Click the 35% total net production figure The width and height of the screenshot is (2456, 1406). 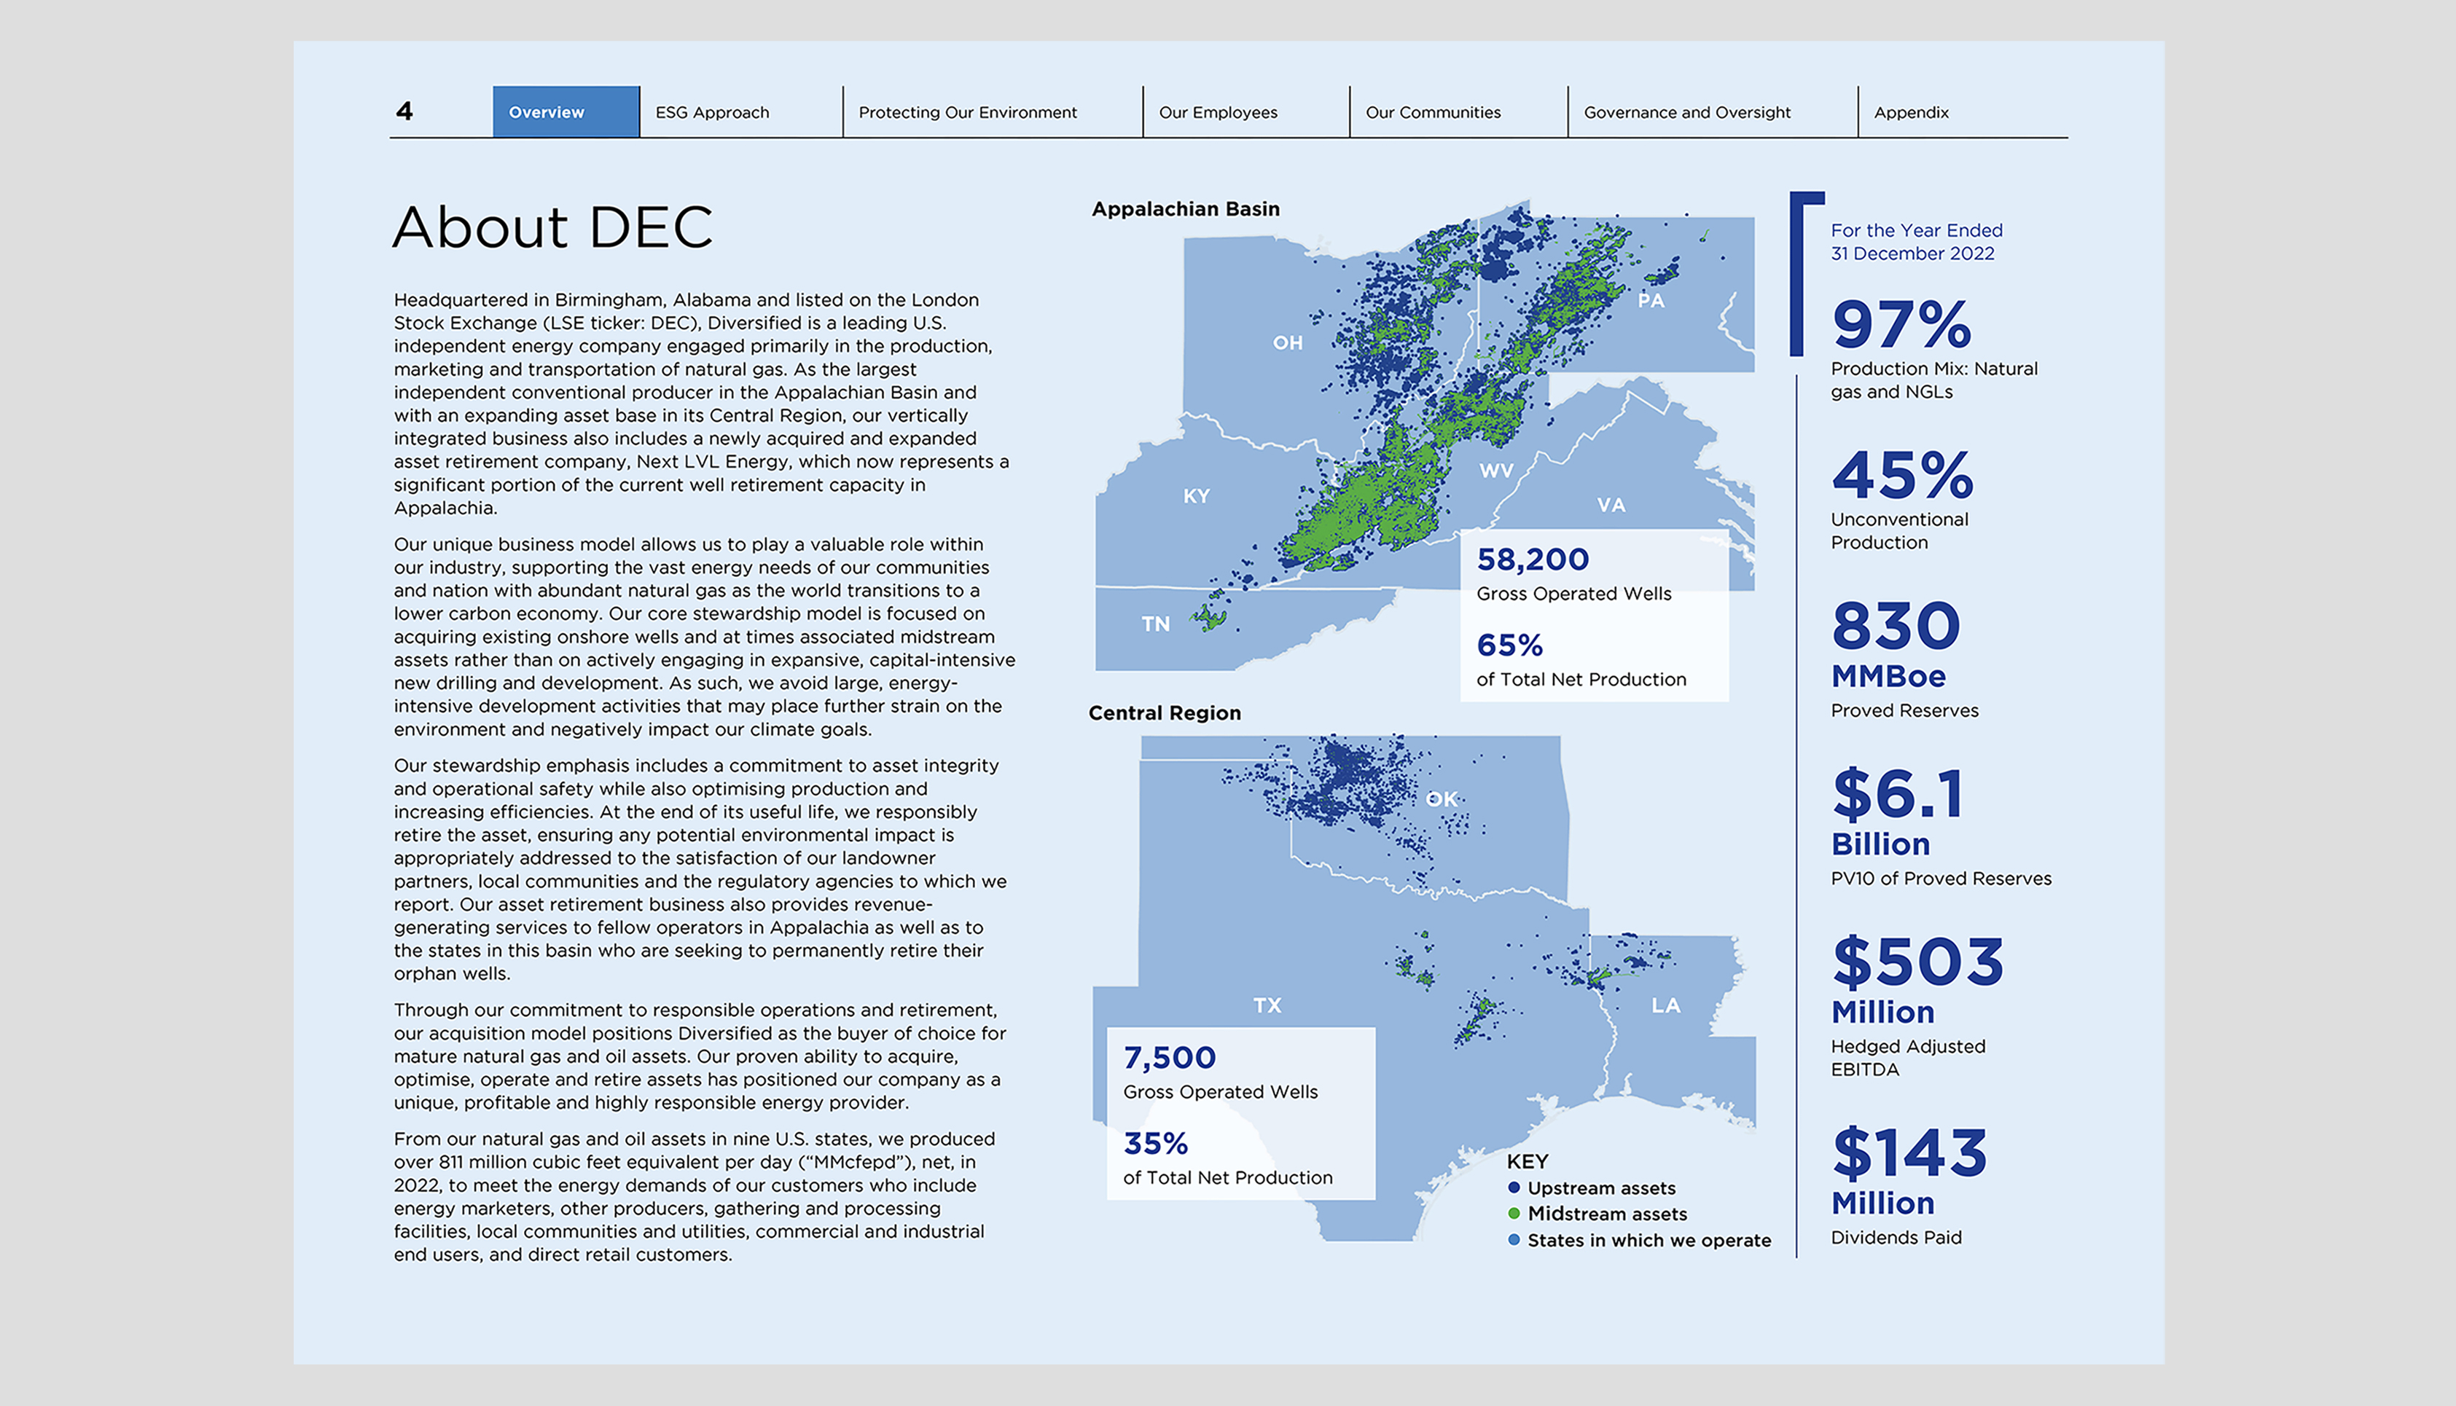pos(1156,1144)
